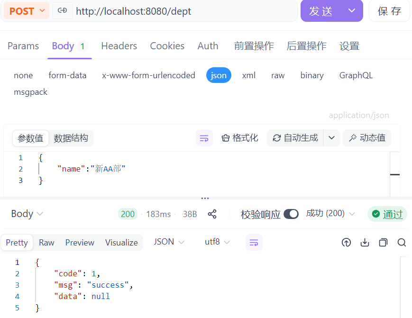The height and width of the screenshot is (318, 412).
Task: Open the JSON format dropdown
Action: tap(169, 242)
